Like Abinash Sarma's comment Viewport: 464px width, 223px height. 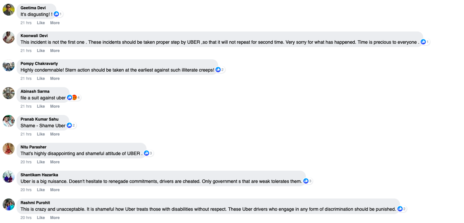click(41, 106)
